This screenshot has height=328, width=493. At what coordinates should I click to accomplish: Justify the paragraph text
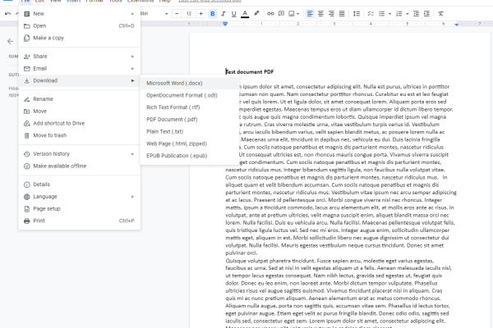click(342, 13)
